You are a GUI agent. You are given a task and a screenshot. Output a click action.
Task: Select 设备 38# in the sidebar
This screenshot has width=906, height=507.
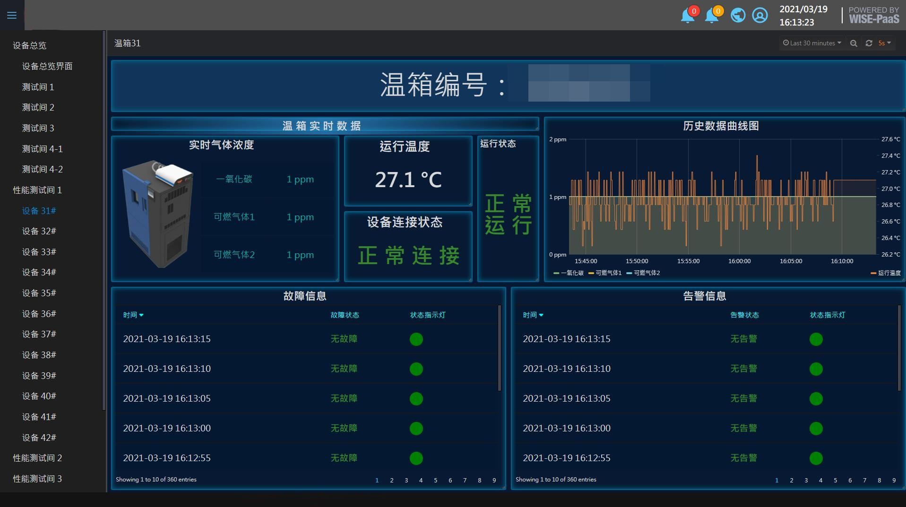pyautogui.click(x=39, y=355)
